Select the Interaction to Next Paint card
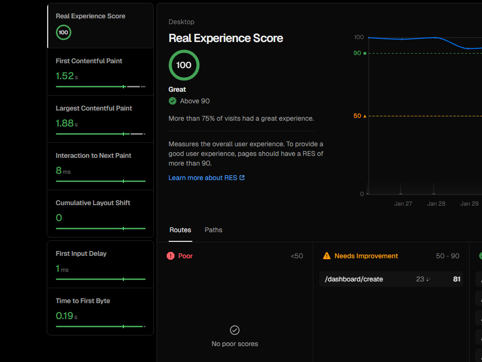482x362 pixels. 100,166
